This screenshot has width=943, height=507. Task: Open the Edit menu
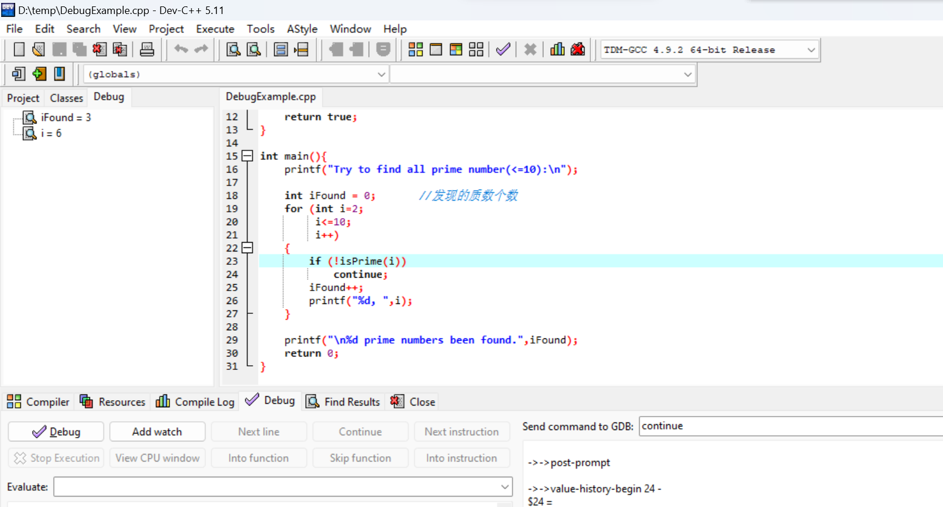44,29
